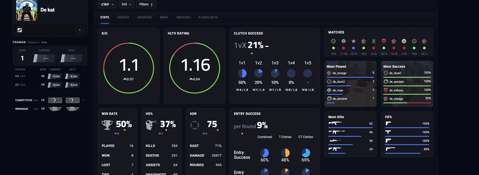Viewport: 479px width, 175px height.
Task: Click the map icon of the 13:6 match
Action: coord(414,41)
